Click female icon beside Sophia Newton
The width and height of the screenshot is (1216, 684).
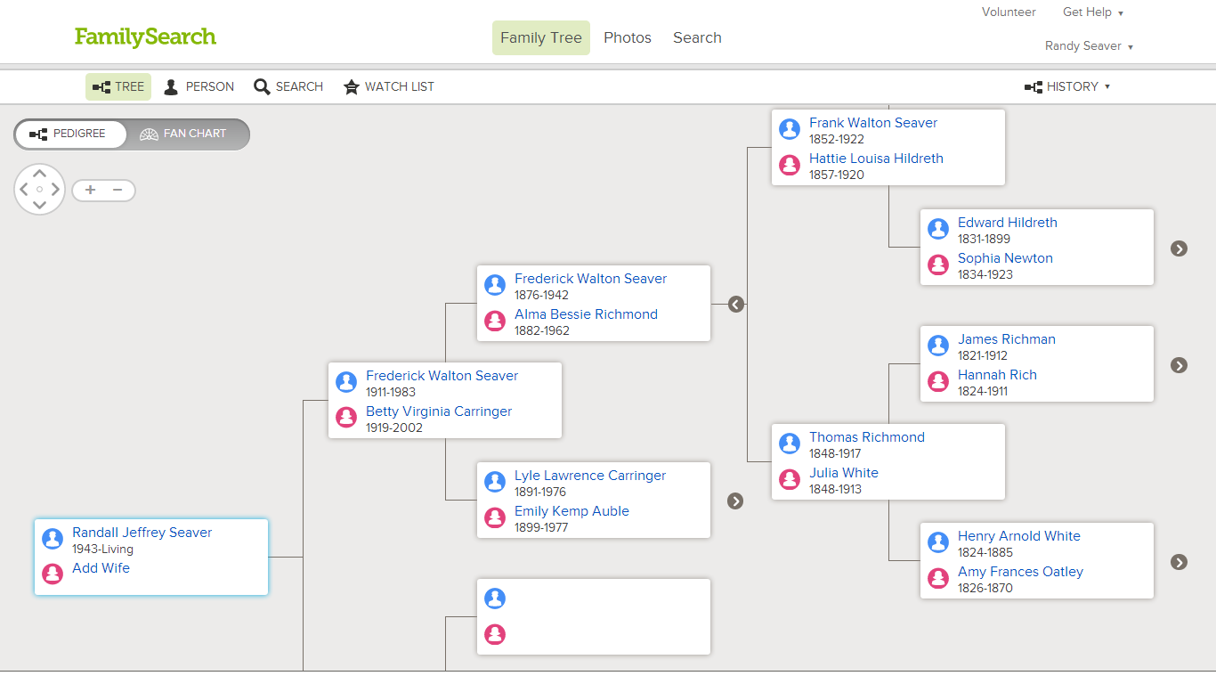938,264
